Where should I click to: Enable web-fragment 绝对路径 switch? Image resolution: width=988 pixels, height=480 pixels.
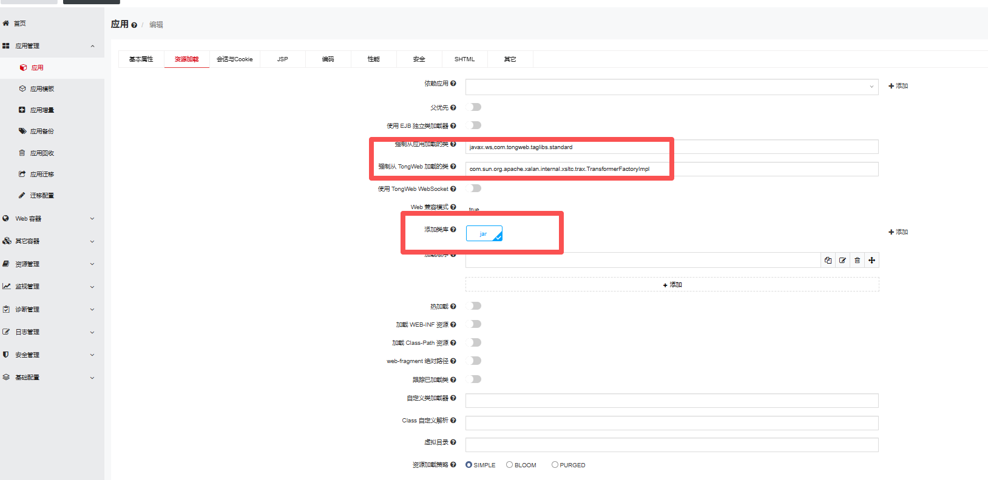[474, 361]
